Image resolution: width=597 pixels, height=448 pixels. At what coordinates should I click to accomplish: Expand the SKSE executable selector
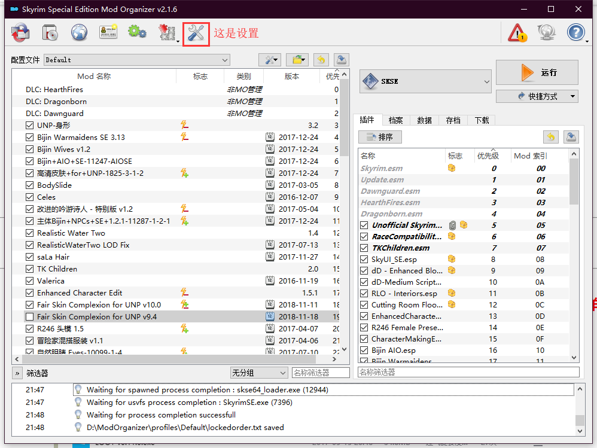tap(486, 81)
